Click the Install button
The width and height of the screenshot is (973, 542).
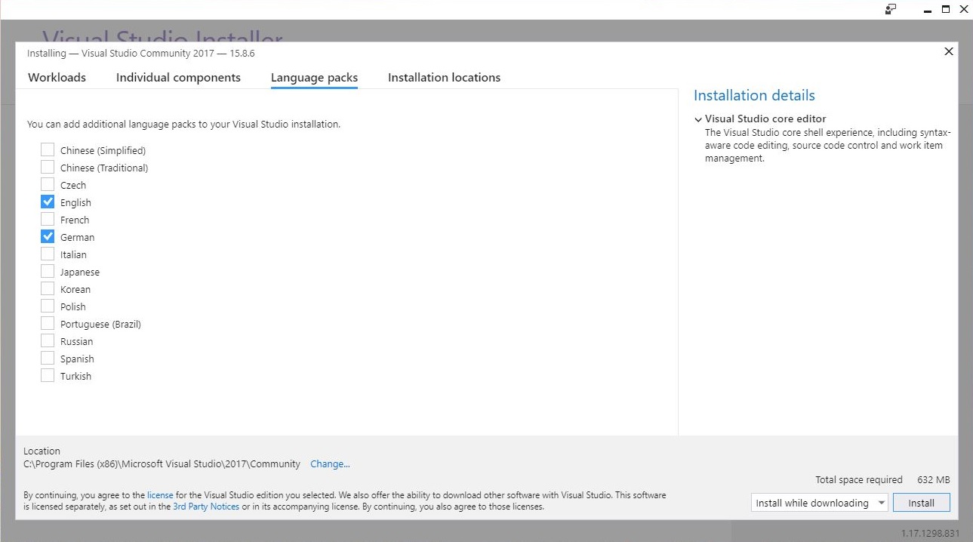click(921, 503)
